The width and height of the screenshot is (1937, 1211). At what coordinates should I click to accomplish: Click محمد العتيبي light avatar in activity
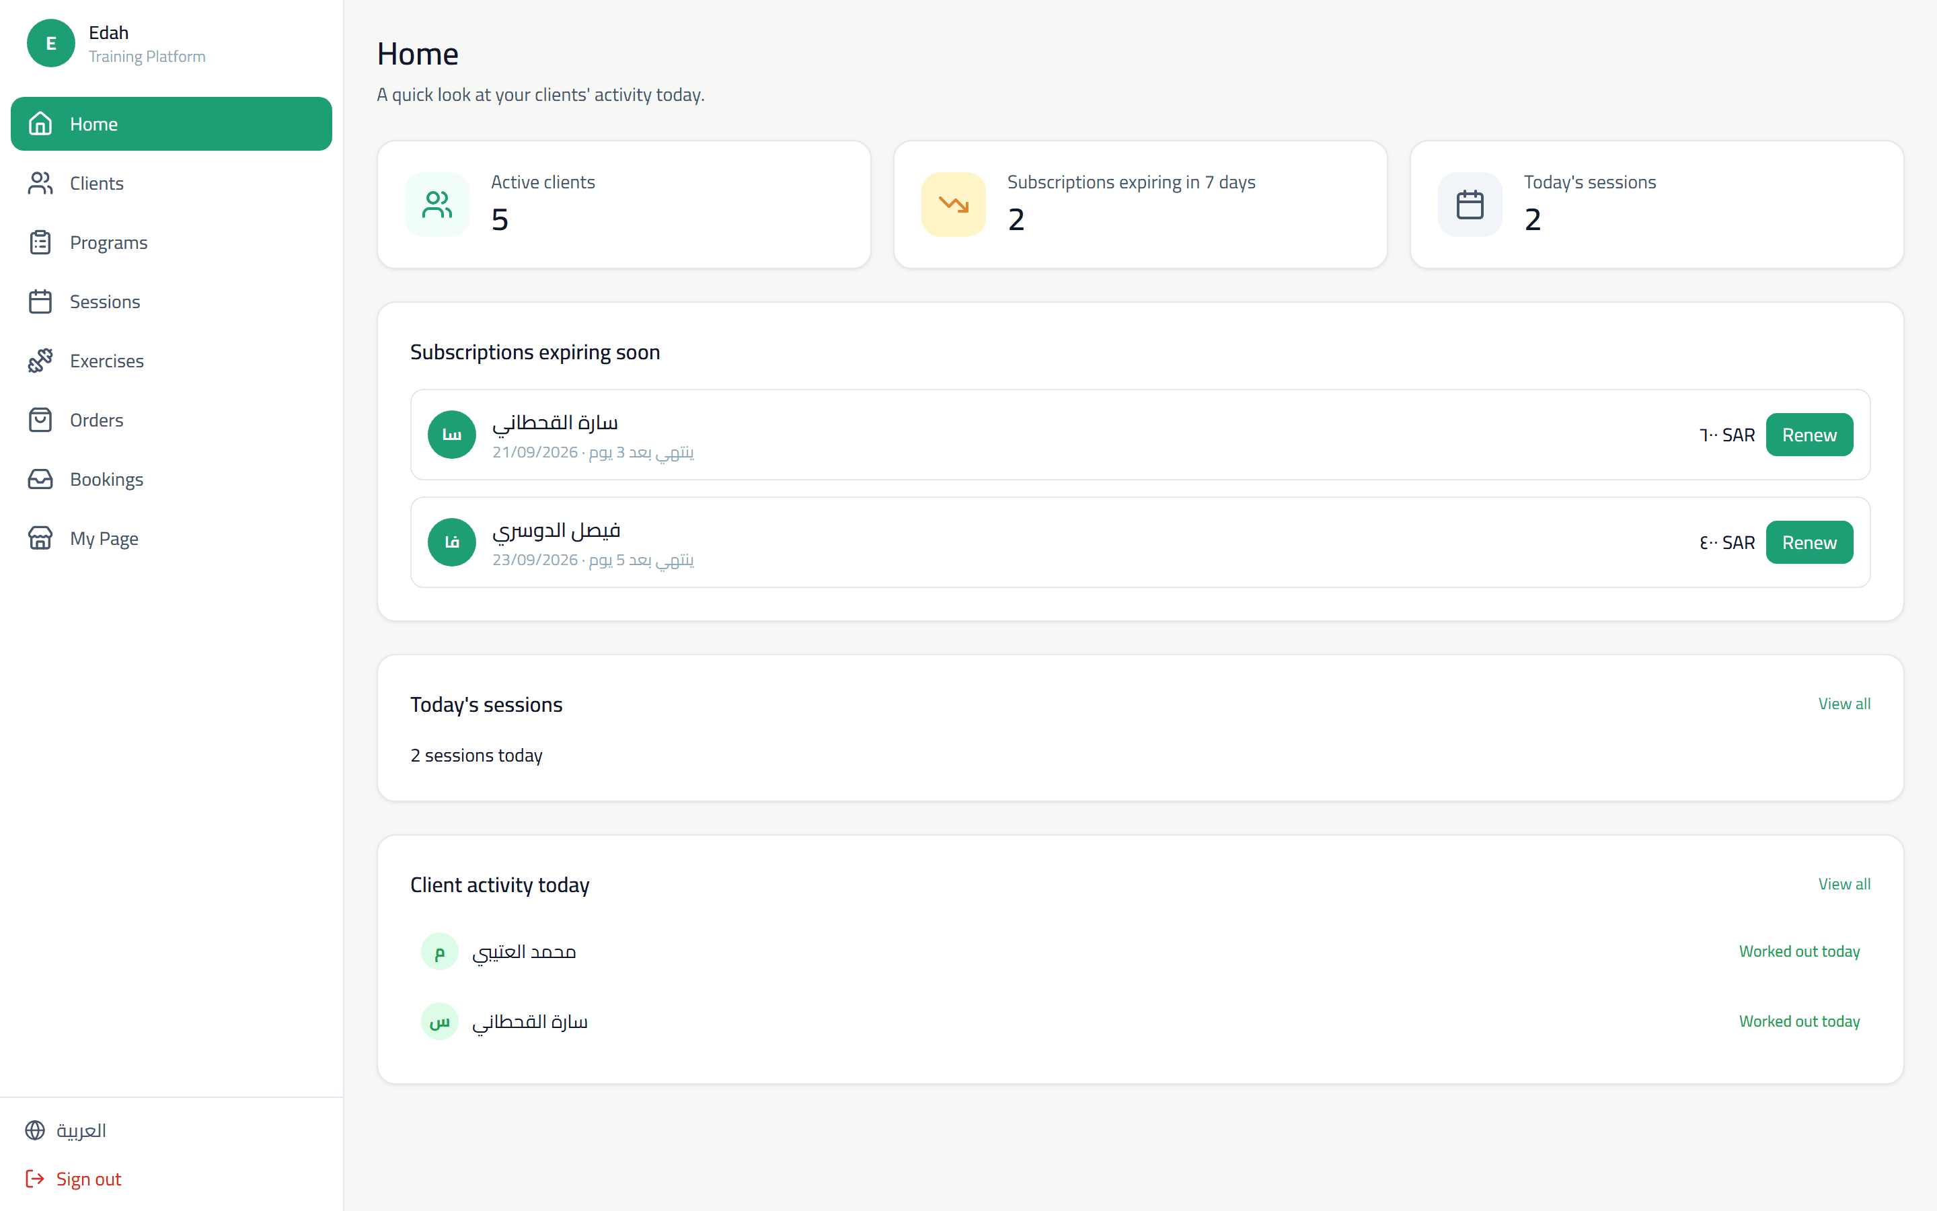439,951
